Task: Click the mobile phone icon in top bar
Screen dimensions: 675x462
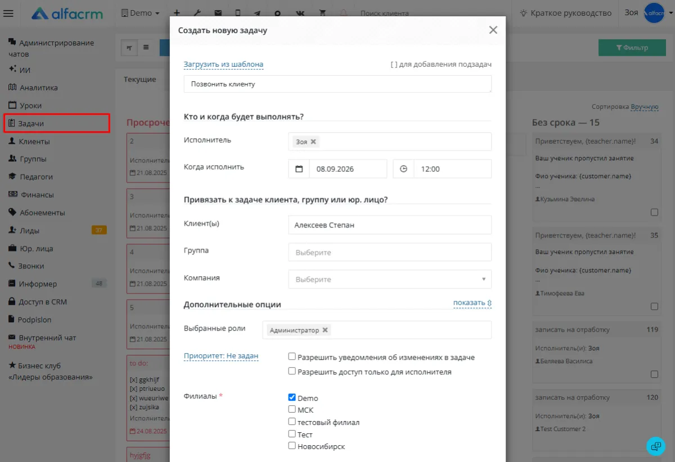Action: coord(238,13)
